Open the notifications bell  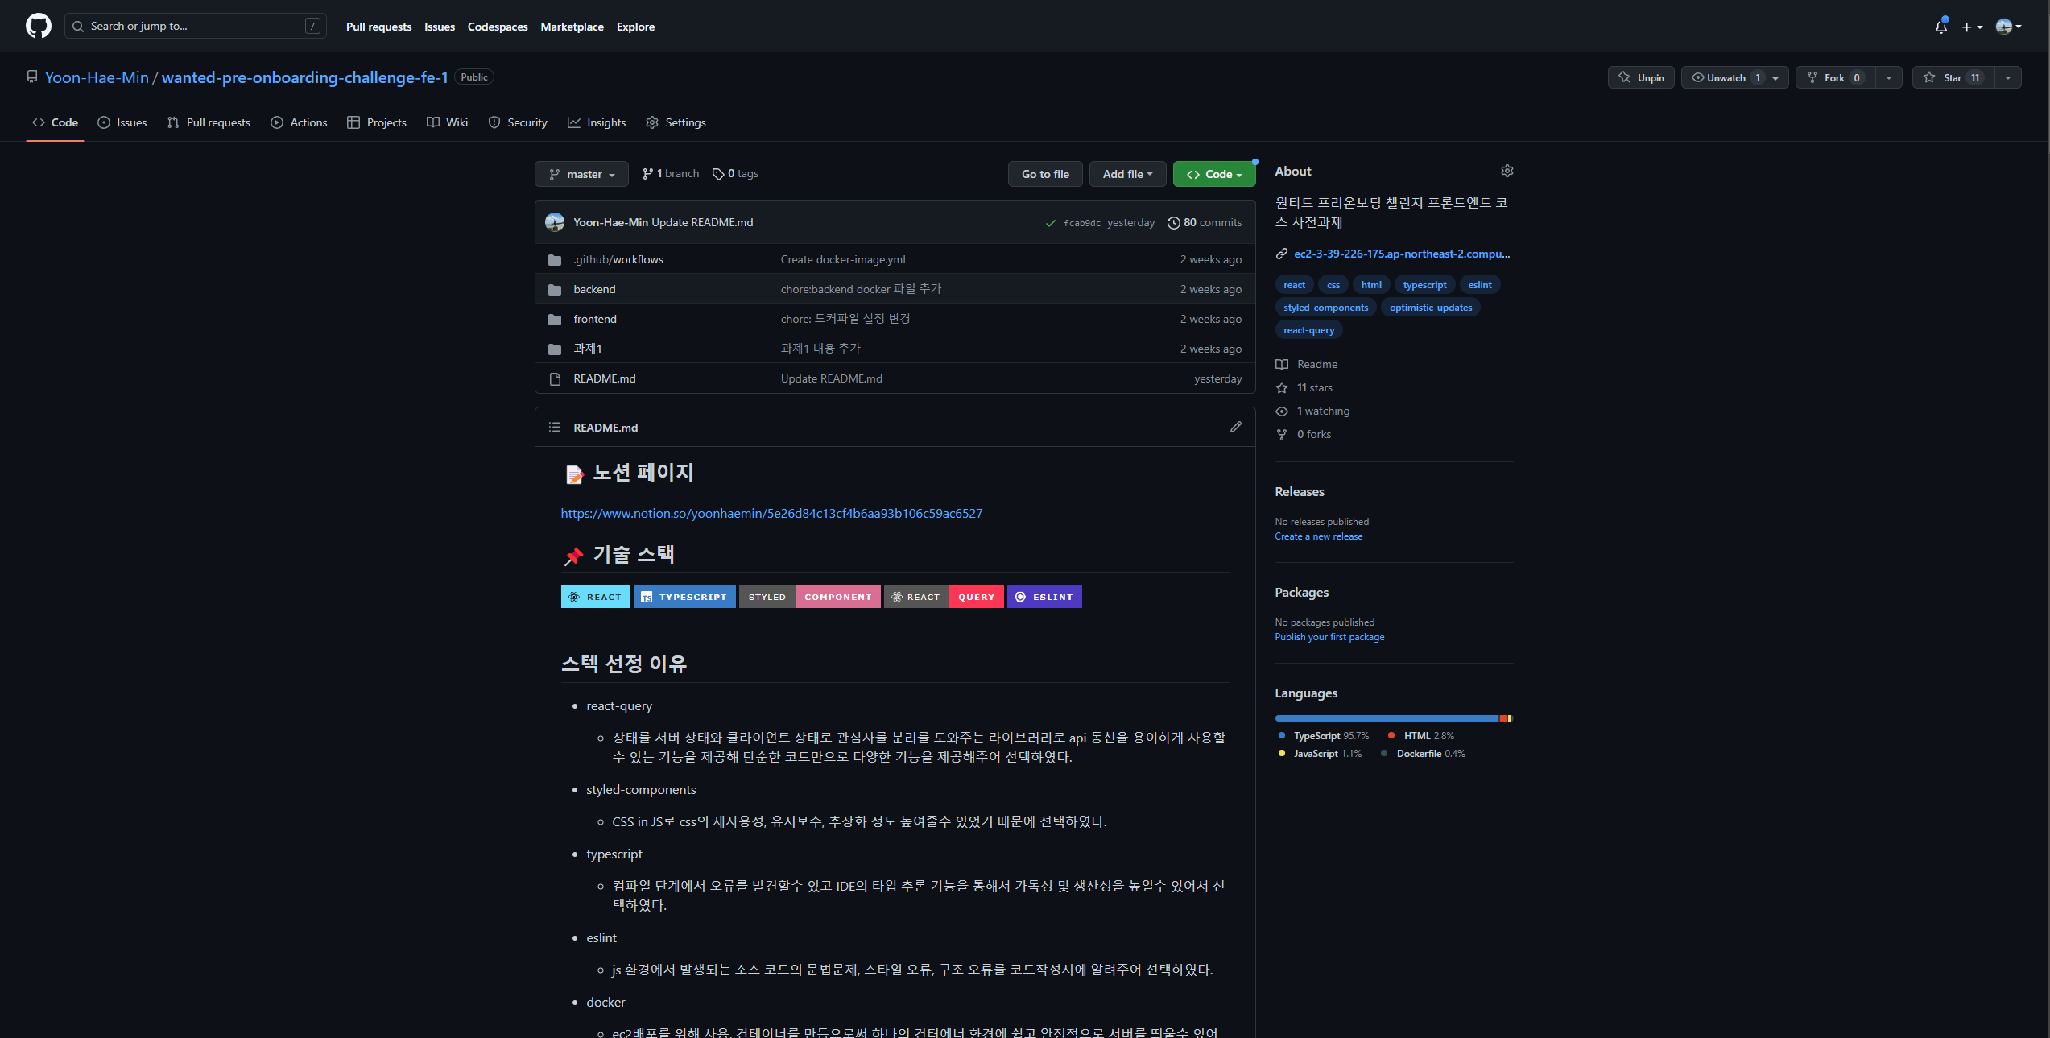(x=1940, y=27)
